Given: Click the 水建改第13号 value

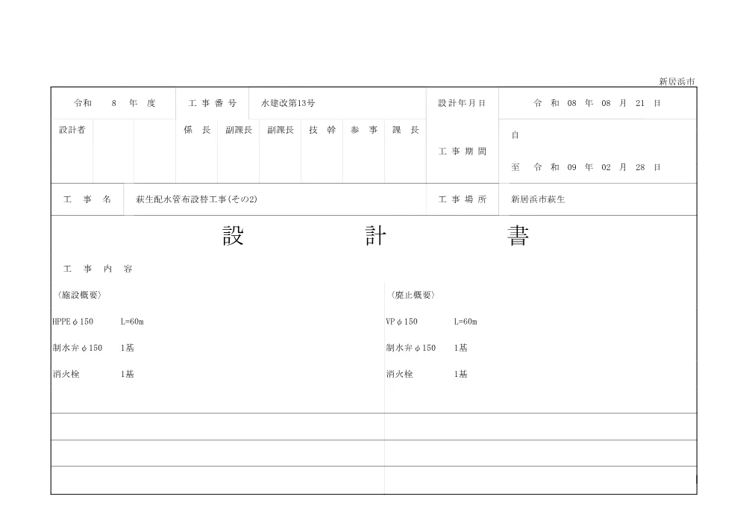Looking at the screenshot, I should tap(288, 103).
